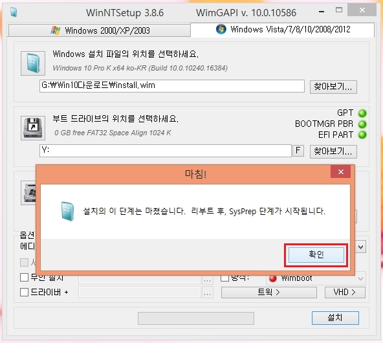The width and height of the screenshot is (383, 343).
Task: Click the install progress bar
Action: tap(196, 318)
